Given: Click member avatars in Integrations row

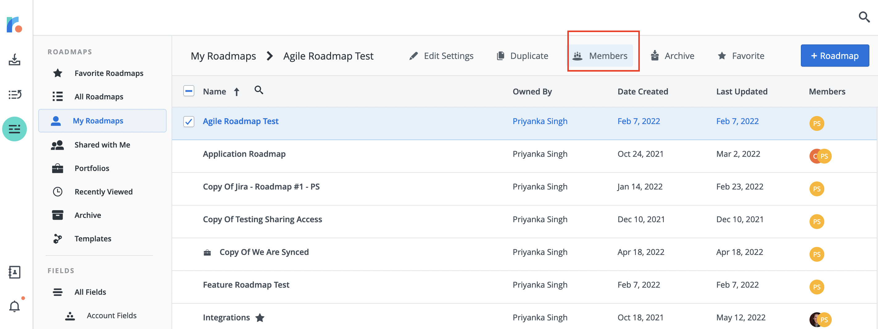Looking at the screenshot, I should click(x=820, y=319).
